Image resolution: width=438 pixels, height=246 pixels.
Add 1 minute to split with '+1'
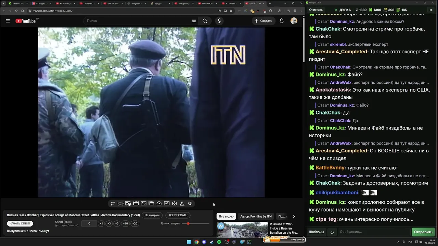(101, 223)
